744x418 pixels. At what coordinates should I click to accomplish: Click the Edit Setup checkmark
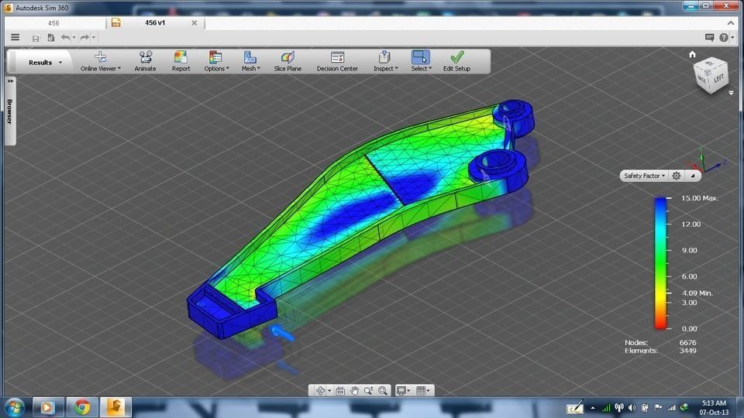457,62
